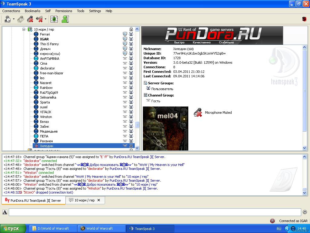Image resolution: width=310 pixels, height=233 pixels.
Task: Select user 'This iS Fanny'
Action: tap(49, 44)
